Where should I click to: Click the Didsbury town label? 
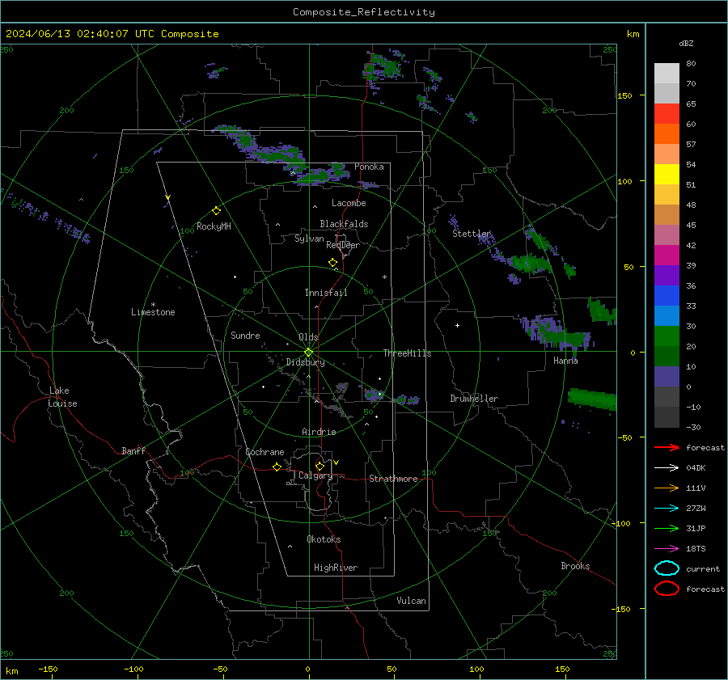[x=305, y=362]
